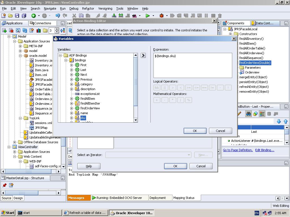The width and height of the screenshot is (290, 217).
Task: Toggle the binoculars Find button in Property Inspector
Action: coord(248,114)
